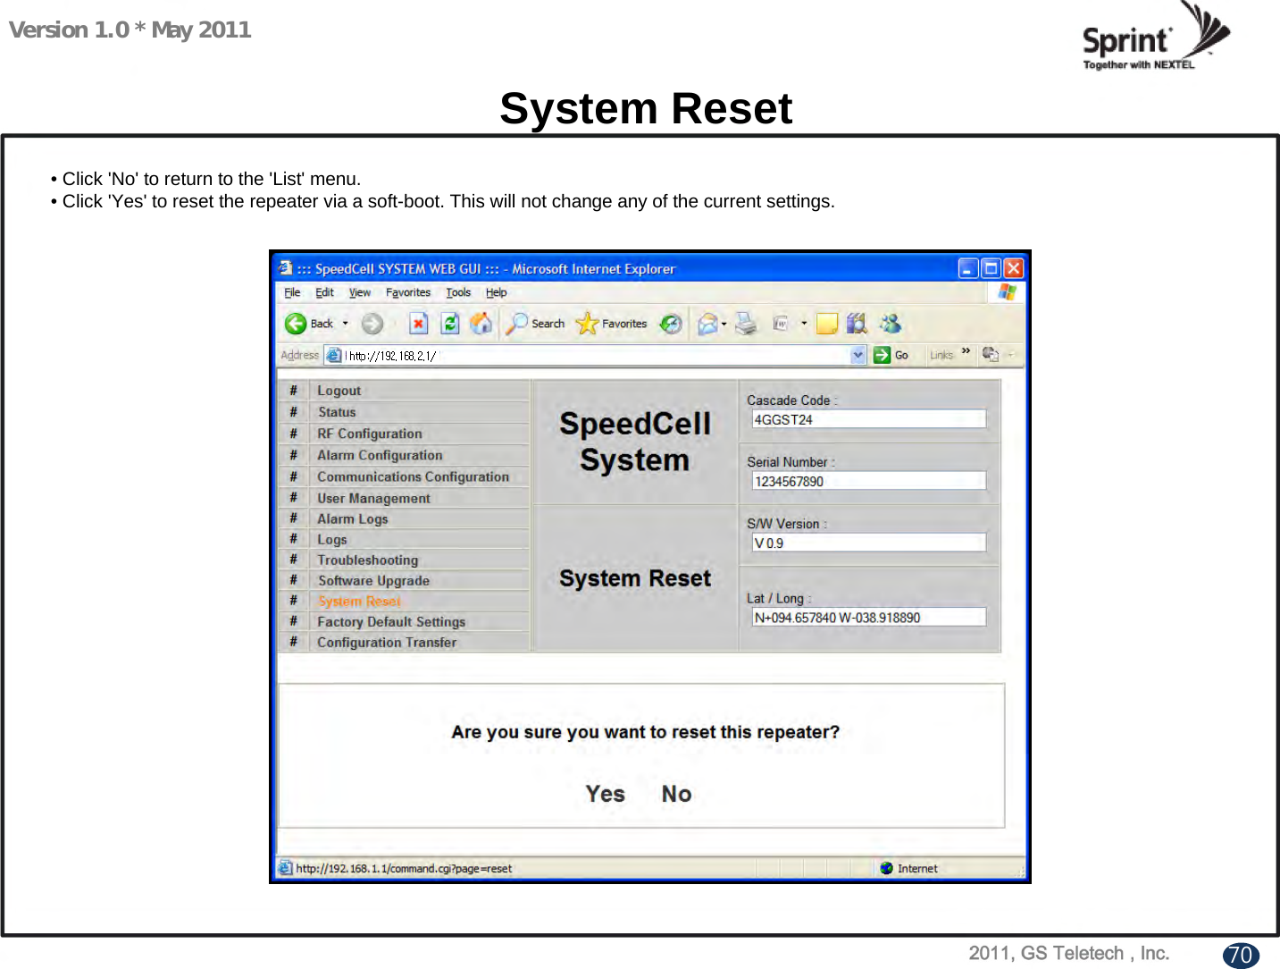Open the Back history dropdown arrow
1280x969 pixels.
coord(345,324)
